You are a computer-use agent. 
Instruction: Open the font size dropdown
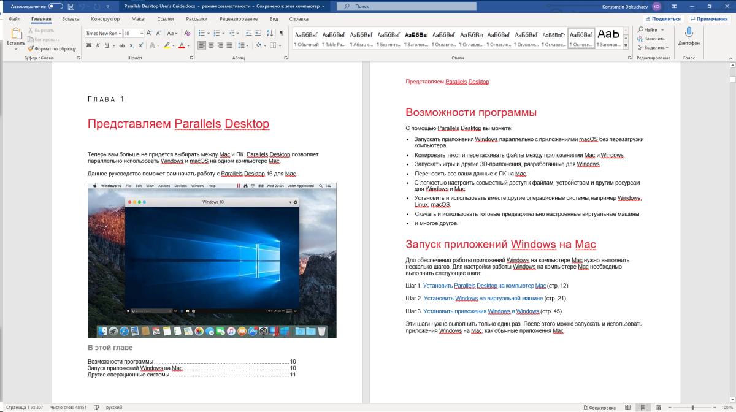142,33
